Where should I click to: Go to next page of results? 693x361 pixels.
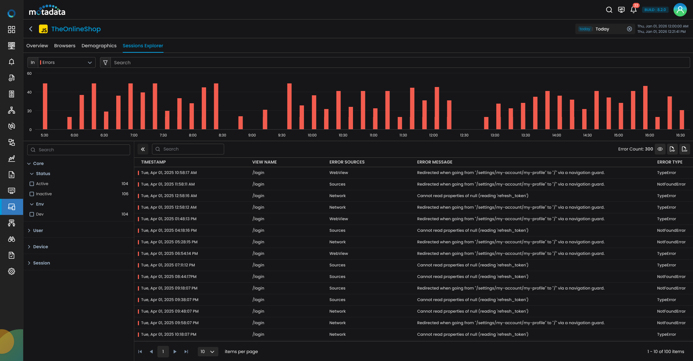tap(175, 352)
